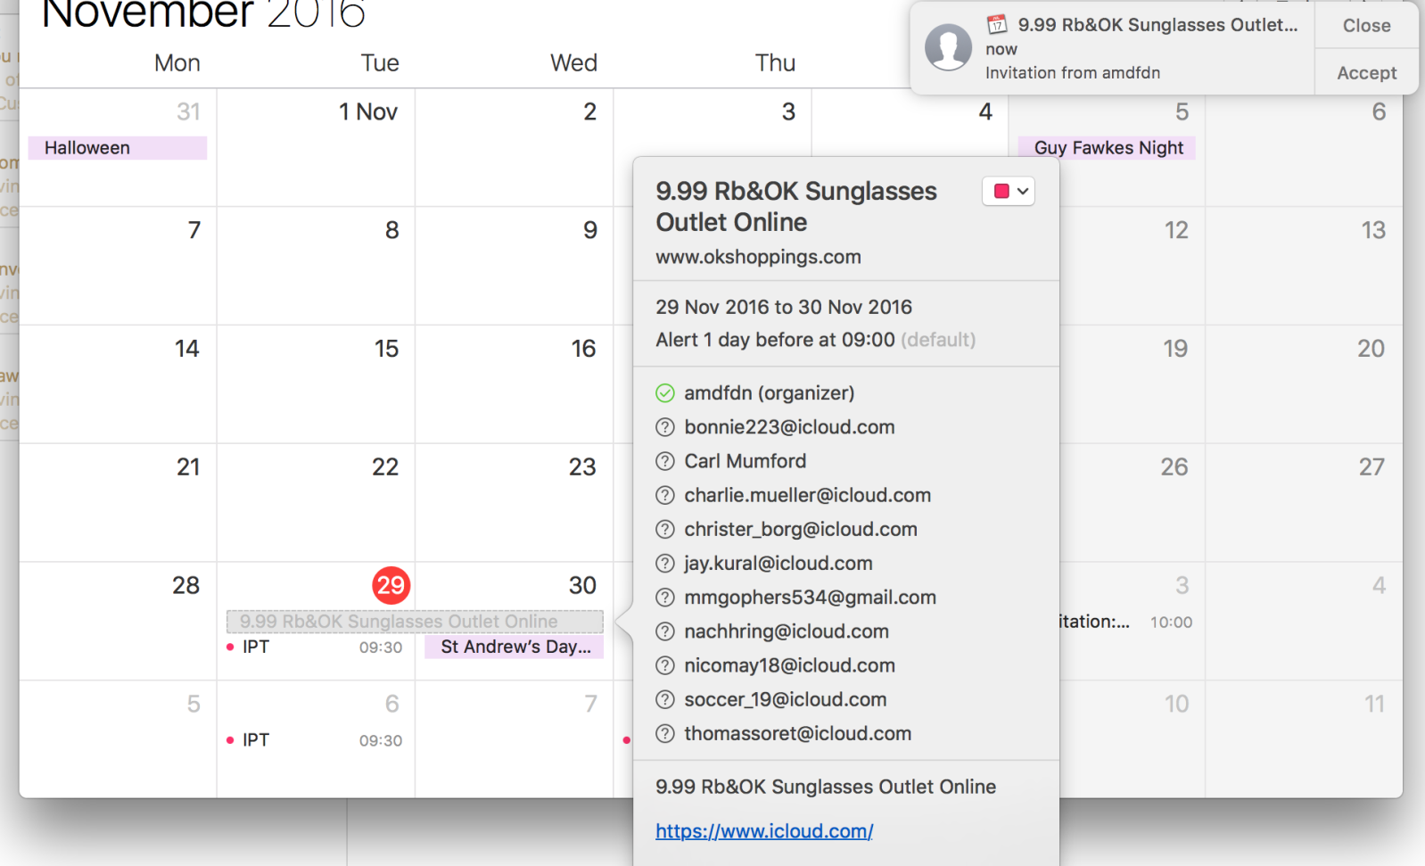Select the day cell for 20 November
The width and height of the screenshot is (1425, 866).
1304,384
